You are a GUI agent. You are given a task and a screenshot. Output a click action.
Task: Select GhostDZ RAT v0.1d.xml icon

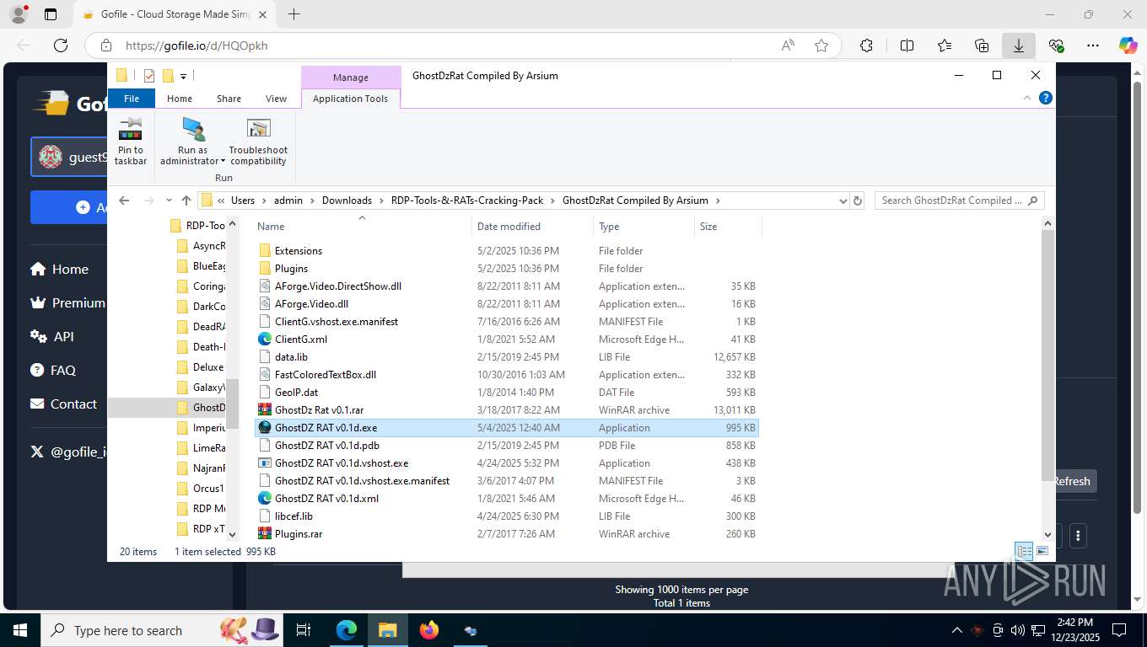coord(265,499)
